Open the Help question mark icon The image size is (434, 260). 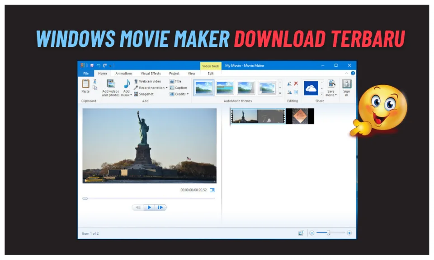353,73
